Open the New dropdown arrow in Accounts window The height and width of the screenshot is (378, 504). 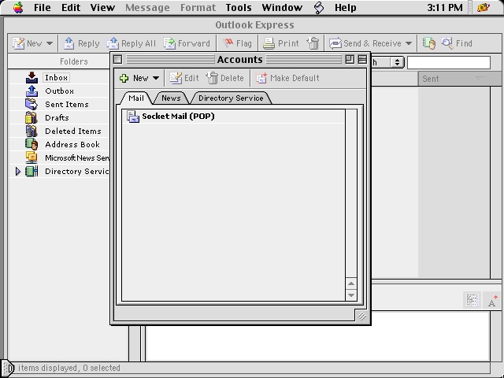(156, 78)
